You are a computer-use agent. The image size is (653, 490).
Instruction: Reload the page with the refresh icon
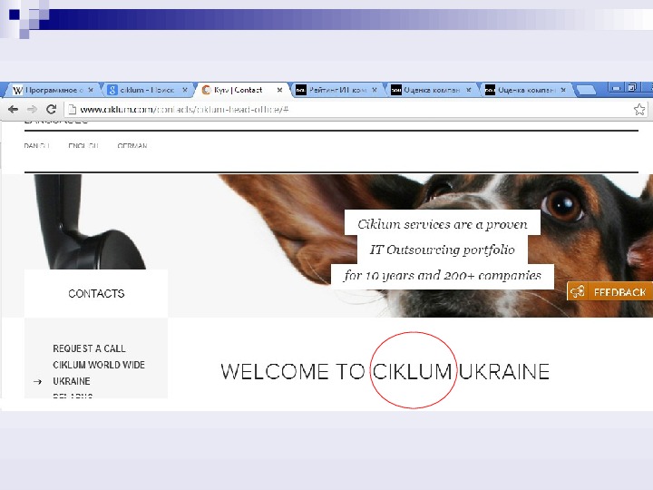click(51, 109)
